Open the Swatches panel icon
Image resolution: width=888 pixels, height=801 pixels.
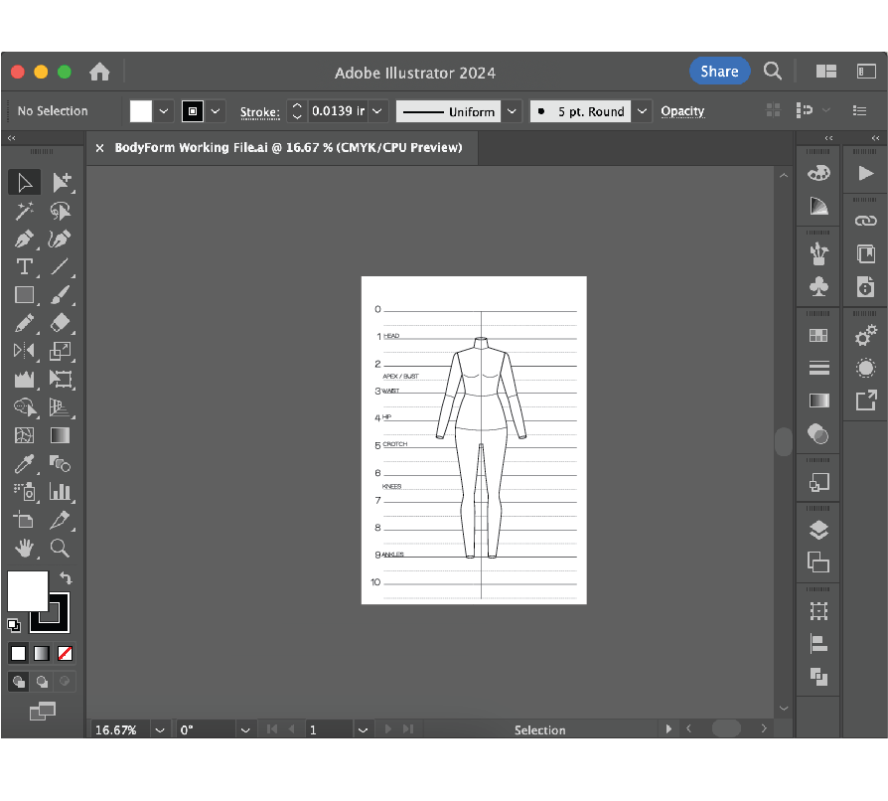point(817,335)
